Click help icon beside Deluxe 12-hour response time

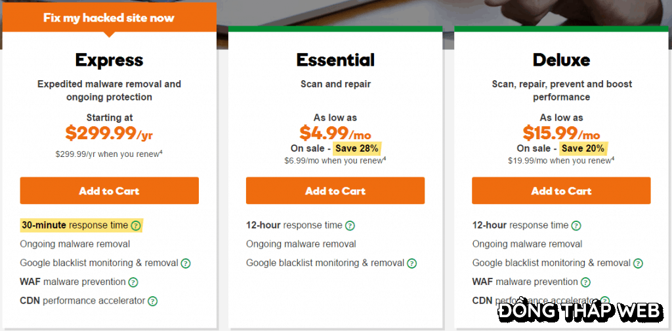(x=576, y=225)
